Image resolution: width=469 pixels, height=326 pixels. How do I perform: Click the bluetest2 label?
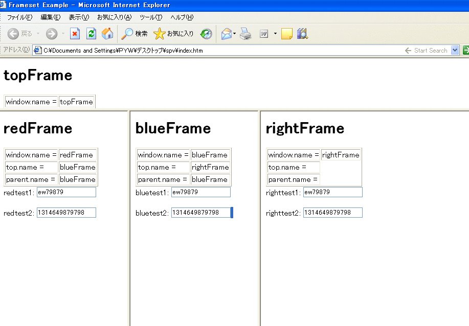pyautogui.click(x=152, y=213)
